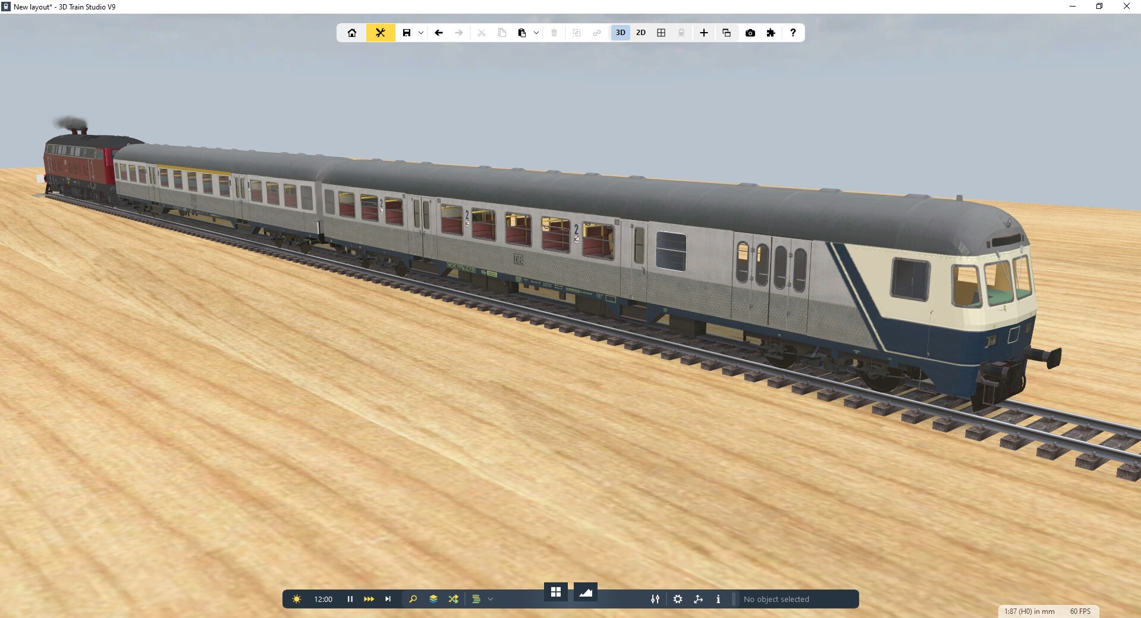Add a new object with the plus icon
Image resolution: width=1141 pixels, height=618 pixels.
coord(704,33)
